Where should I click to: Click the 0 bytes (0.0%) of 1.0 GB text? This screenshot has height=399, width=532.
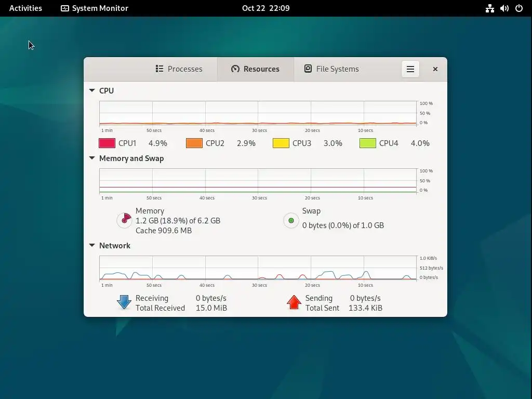(343, 225)
